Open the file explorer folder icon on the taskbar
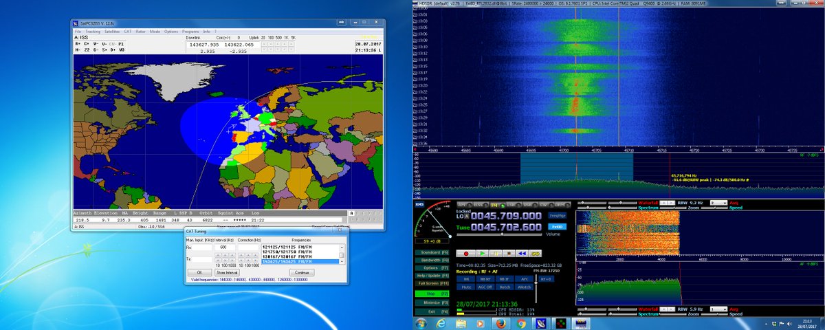The width and height of the screenshot is (825, 330). (x=461, y=323)
